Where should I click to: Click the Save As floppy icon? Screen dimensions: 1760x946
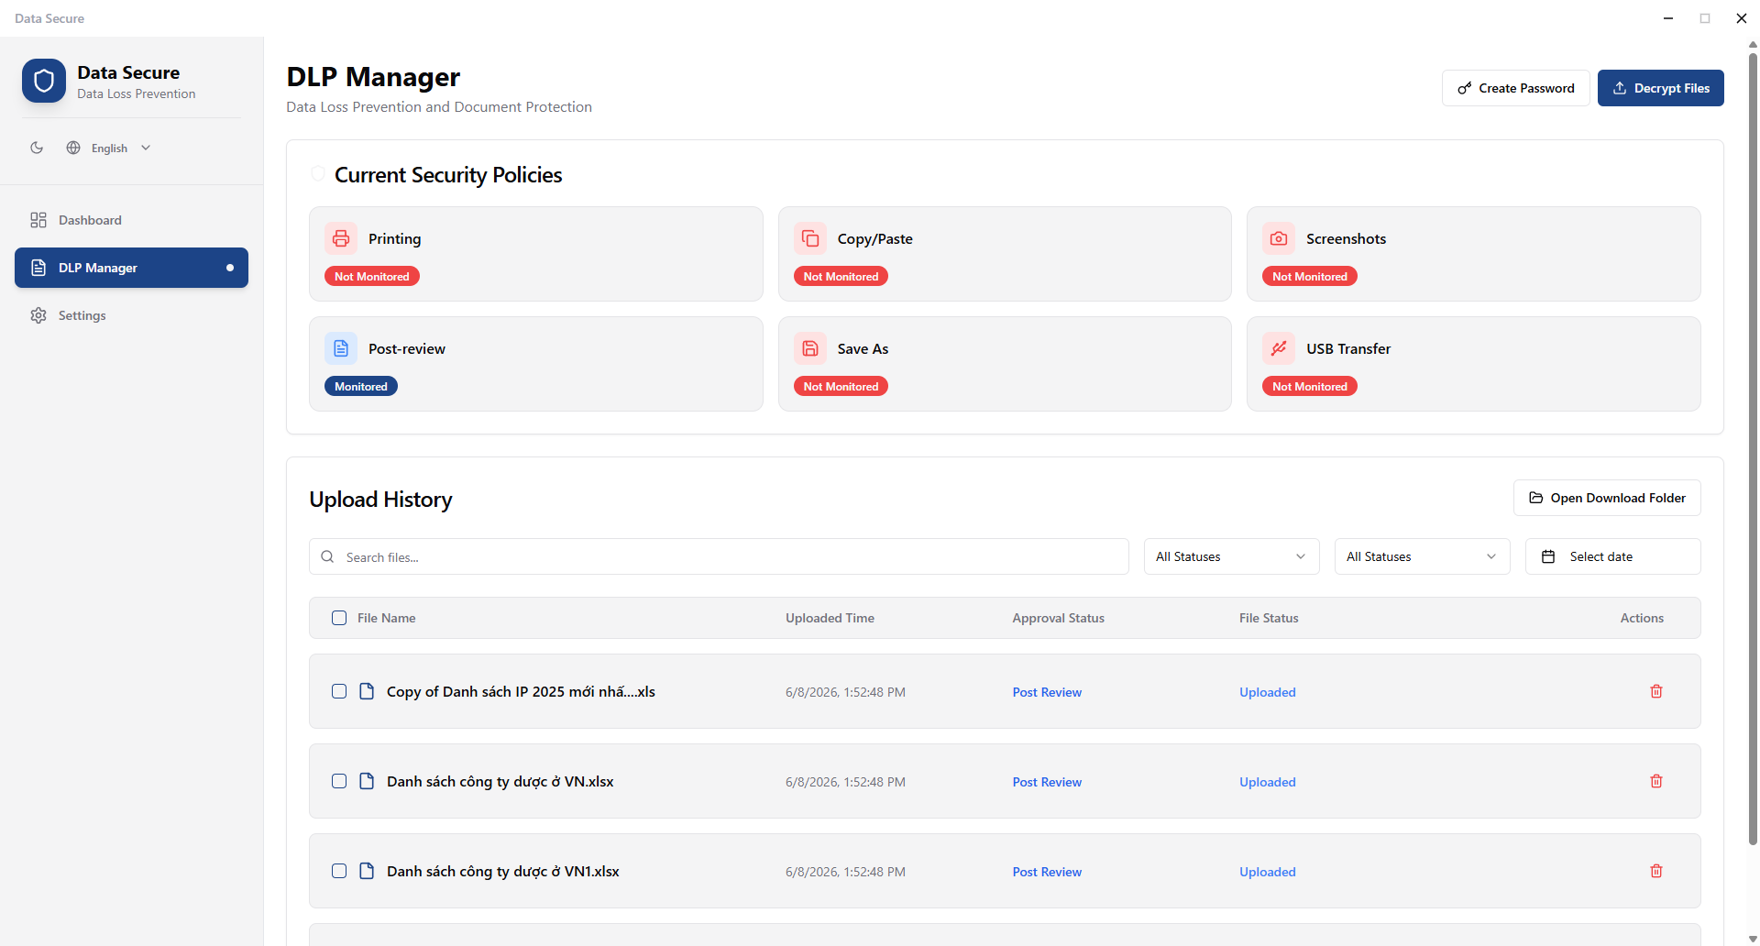[810, 348]
